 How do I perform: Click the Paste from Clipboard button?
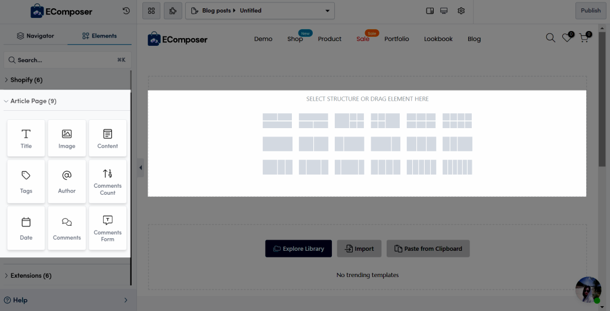point(428,248)
